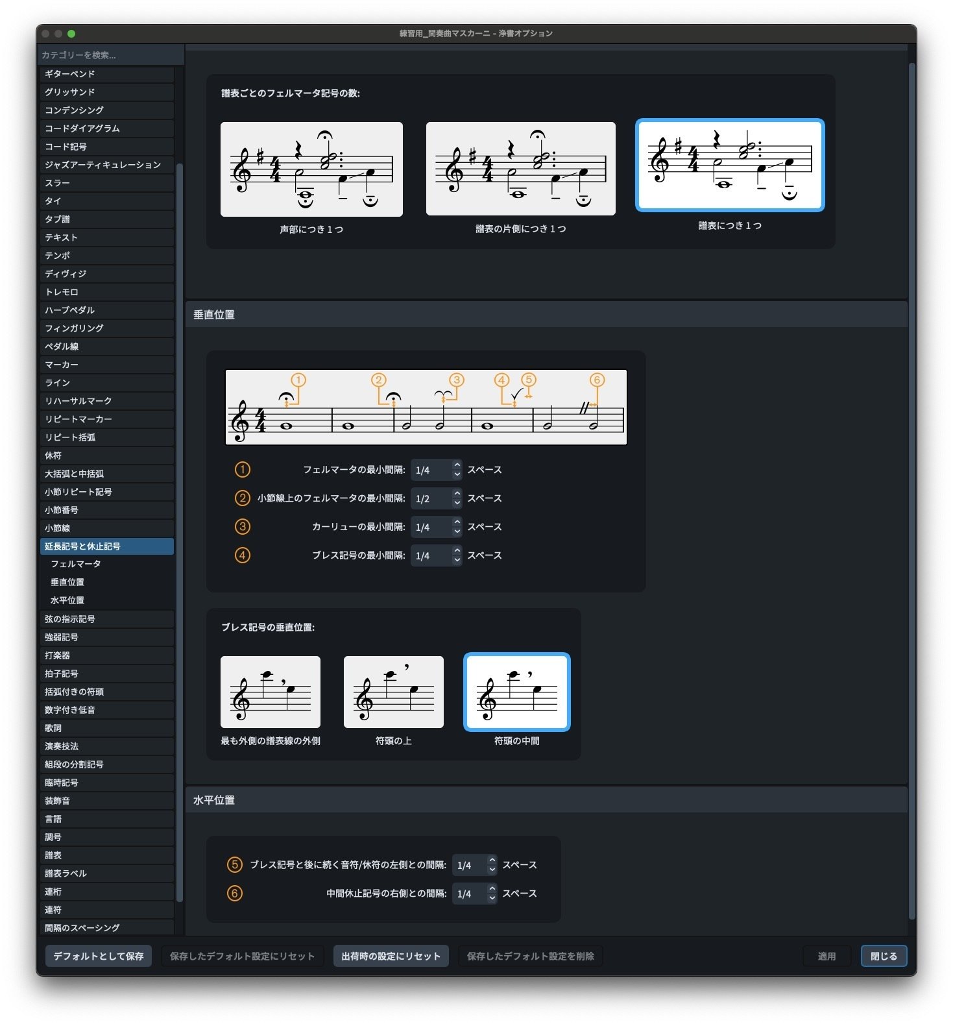
Task: Increase フェルマータの最小間隔 value with up arrow
Action: pyautogui.click(x=457, y=465)
